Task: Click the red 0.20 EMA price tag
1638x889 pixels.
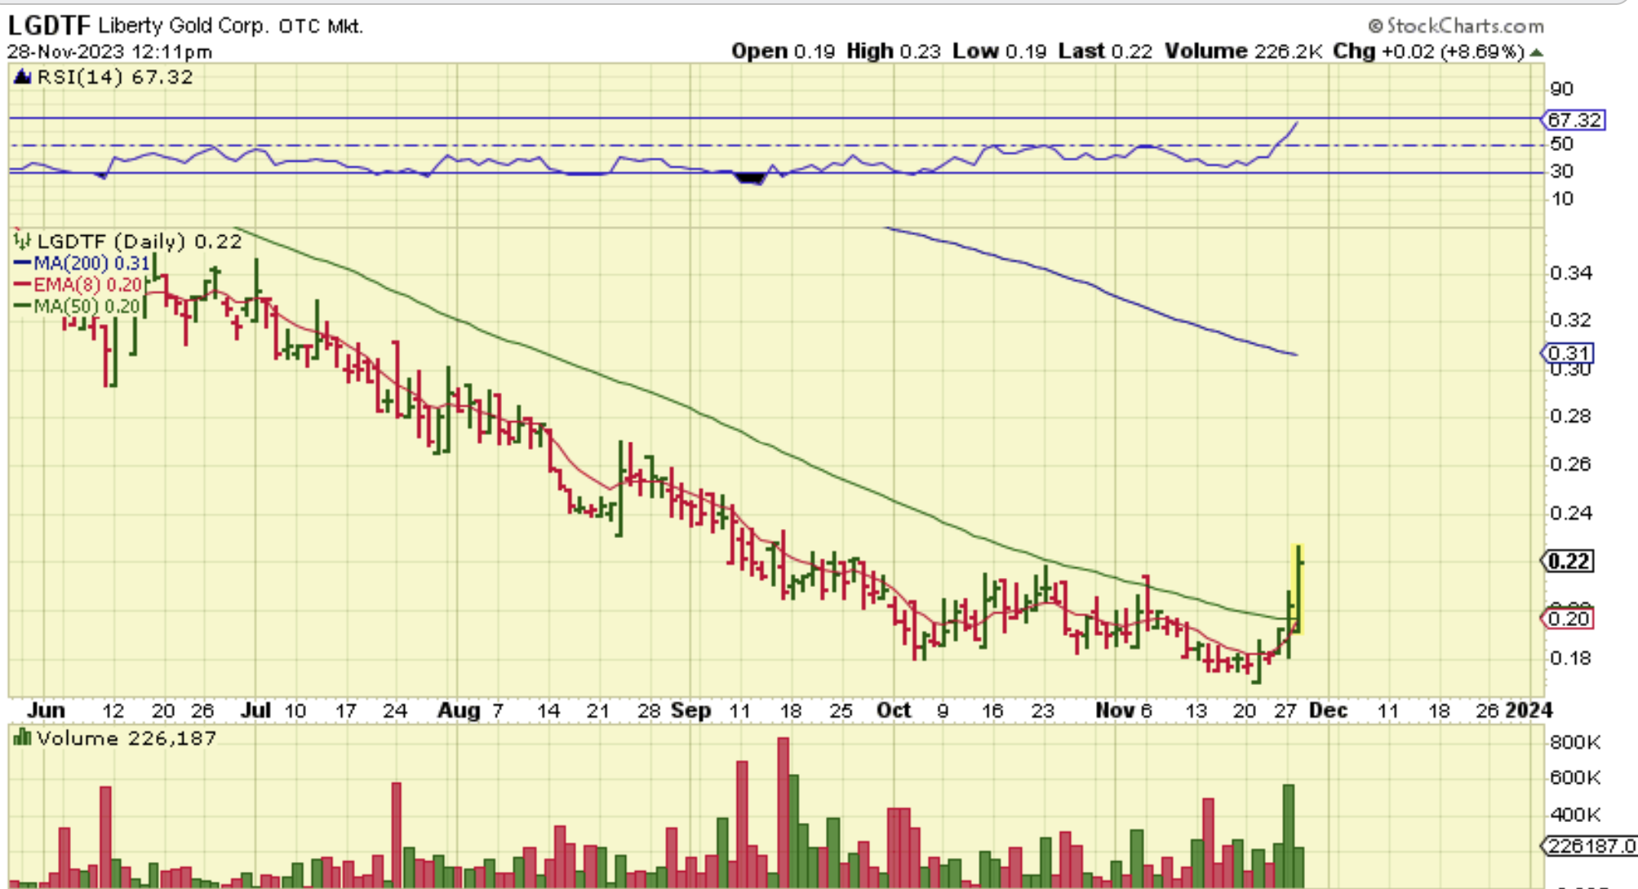Action: point(1569,619)
